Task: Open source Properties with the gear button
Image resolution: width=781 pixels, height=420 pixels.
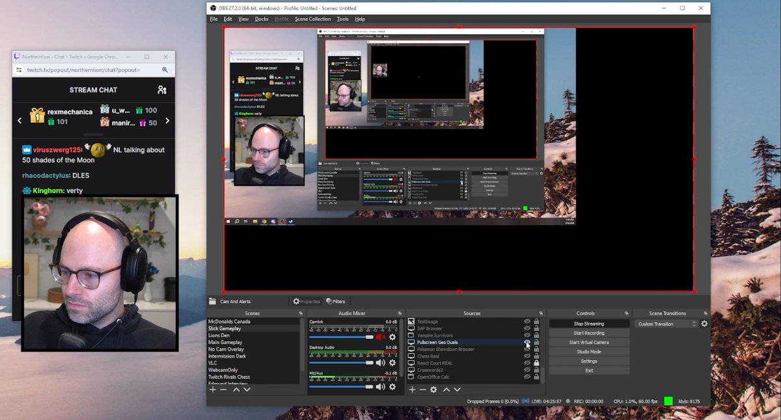Action: (x=307, y=302)
